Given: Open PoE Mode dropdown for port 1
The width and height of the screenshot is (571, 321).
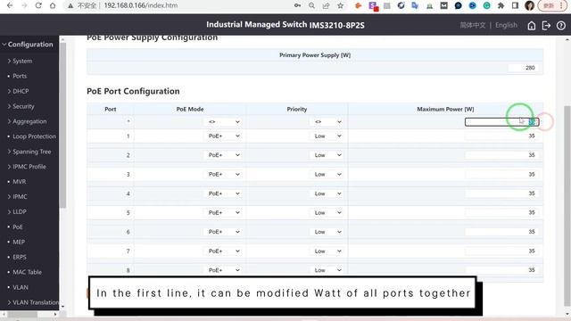Looking at the screenshot, I should [222, 136].
